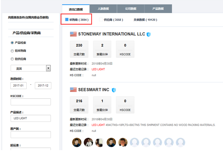Open the fourth contact avatar photo under SEESMART INC

[112, 142]
